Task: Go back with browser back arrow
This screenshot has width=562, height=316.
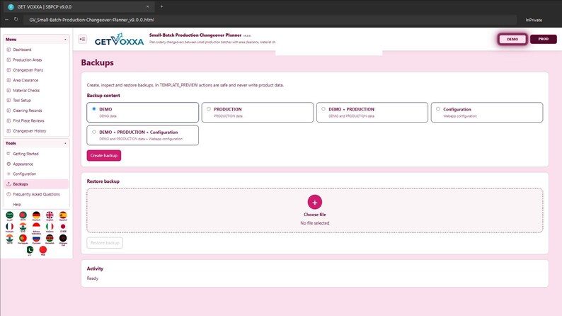Action: point(7,19)
